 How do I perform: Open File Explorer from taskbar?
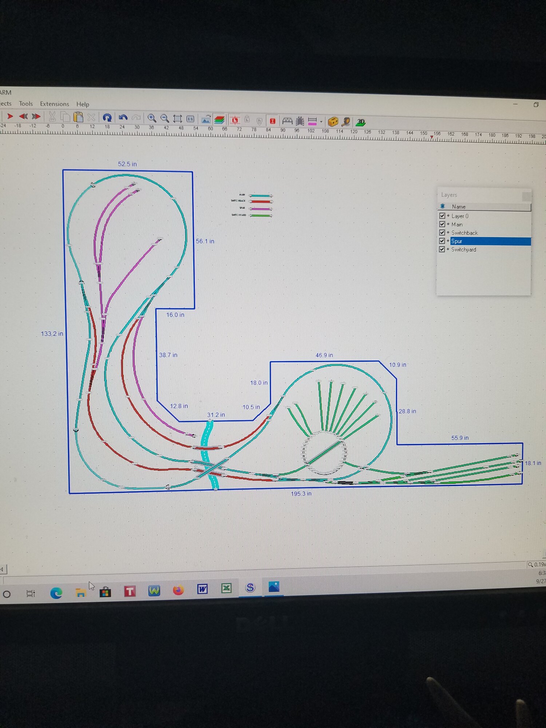coord(80,593)
